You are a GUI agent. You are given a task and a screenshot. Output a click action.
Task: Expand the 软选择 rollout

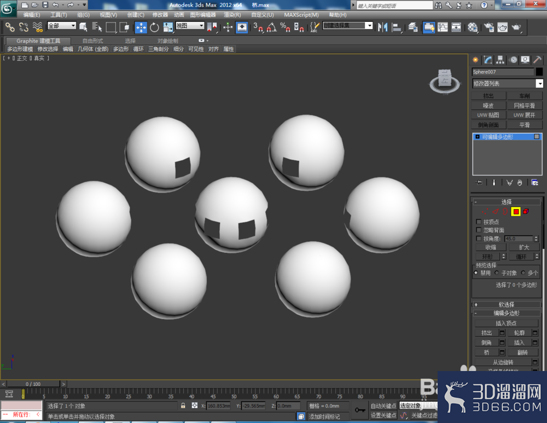click(507, 304)
